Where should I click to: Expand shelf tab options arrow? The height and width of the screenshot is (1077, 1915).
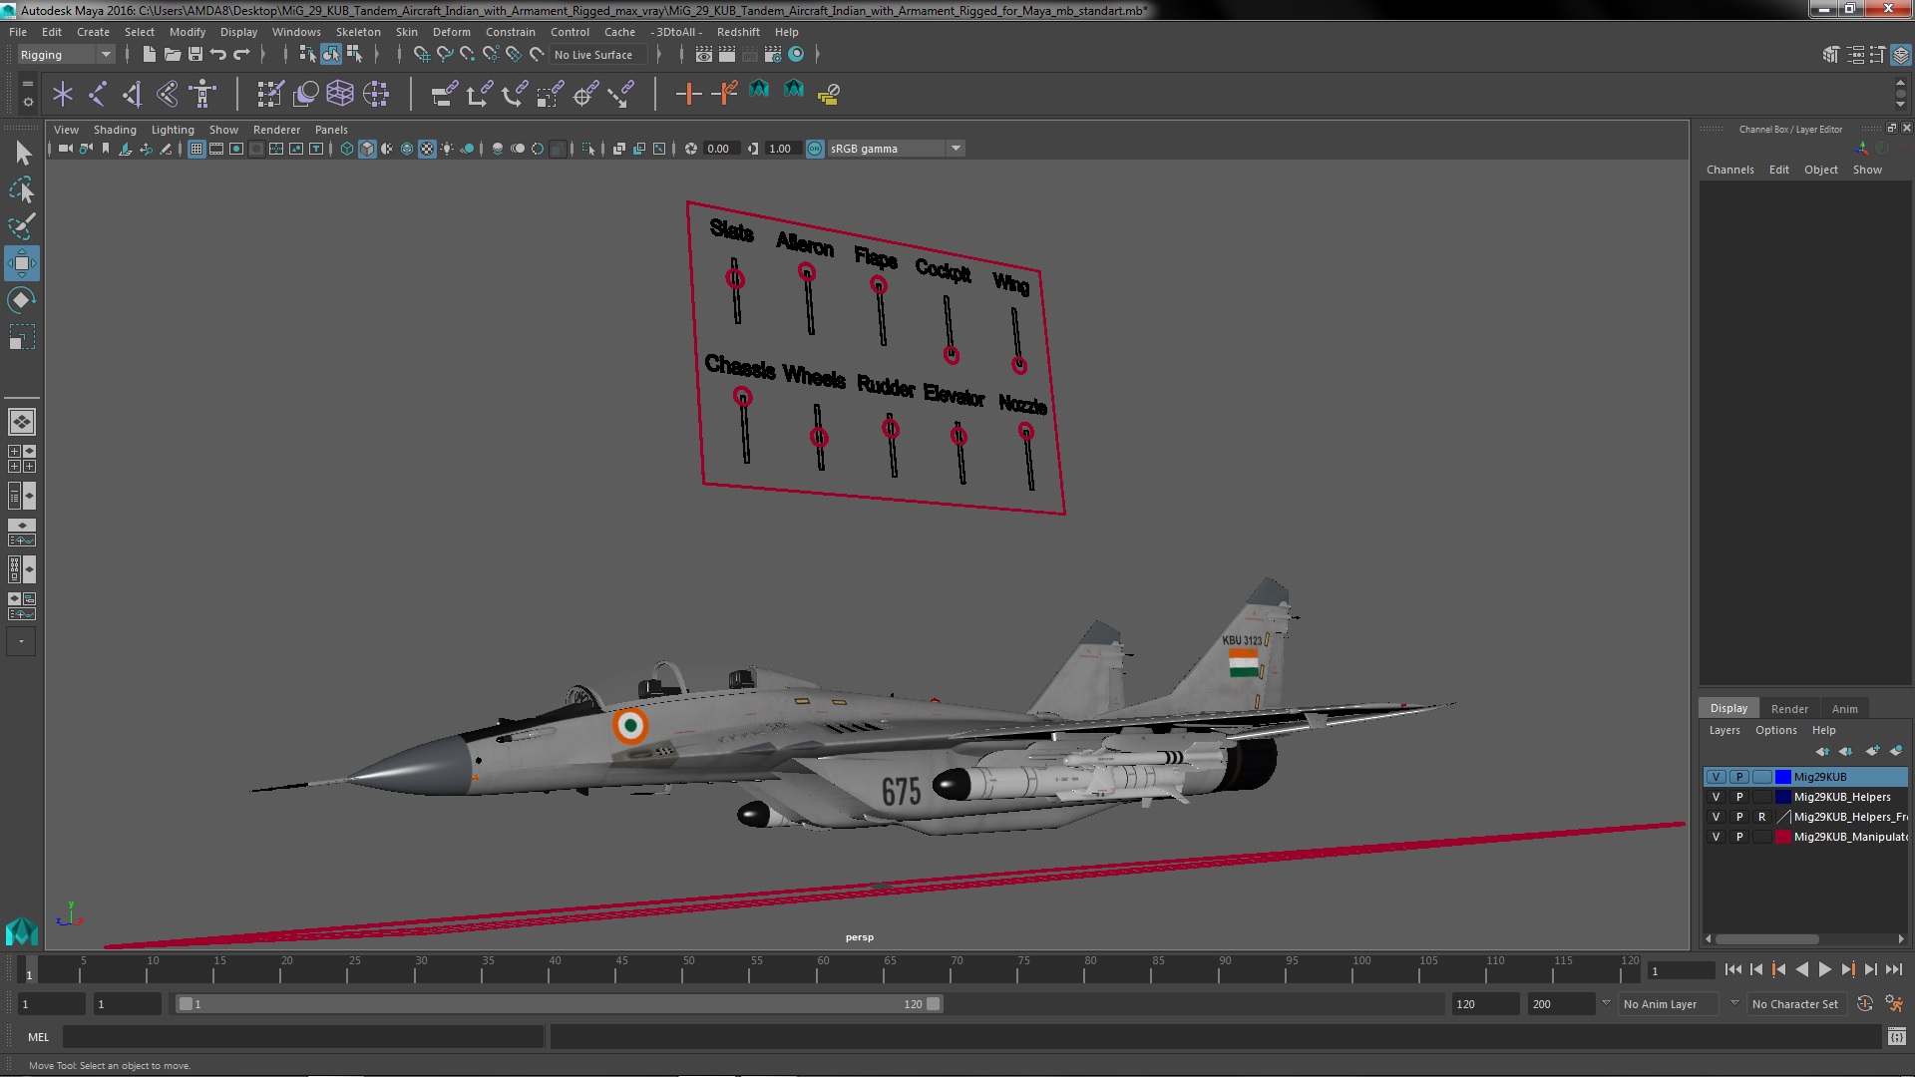coord(27,101)
